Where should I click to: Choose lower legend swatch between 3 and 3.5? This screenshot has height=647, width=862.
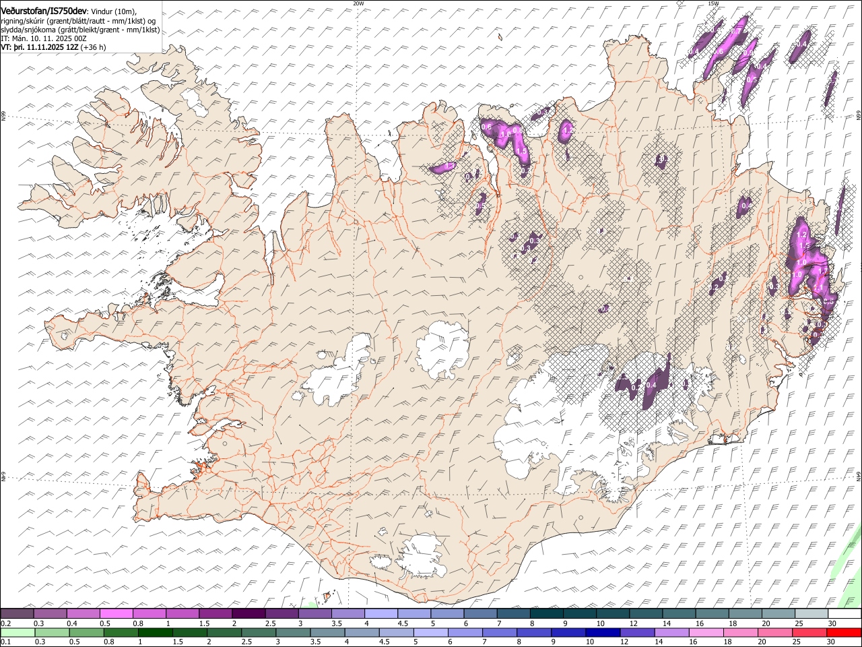tap(292, 632)
